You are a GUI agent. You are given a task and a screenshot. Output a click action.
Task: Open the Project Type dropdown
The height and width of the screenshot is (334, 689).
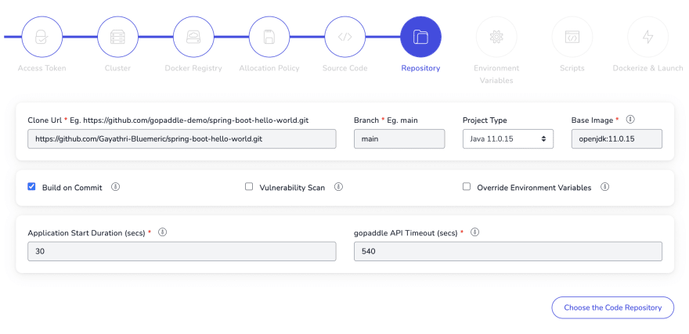coord(508,138)
